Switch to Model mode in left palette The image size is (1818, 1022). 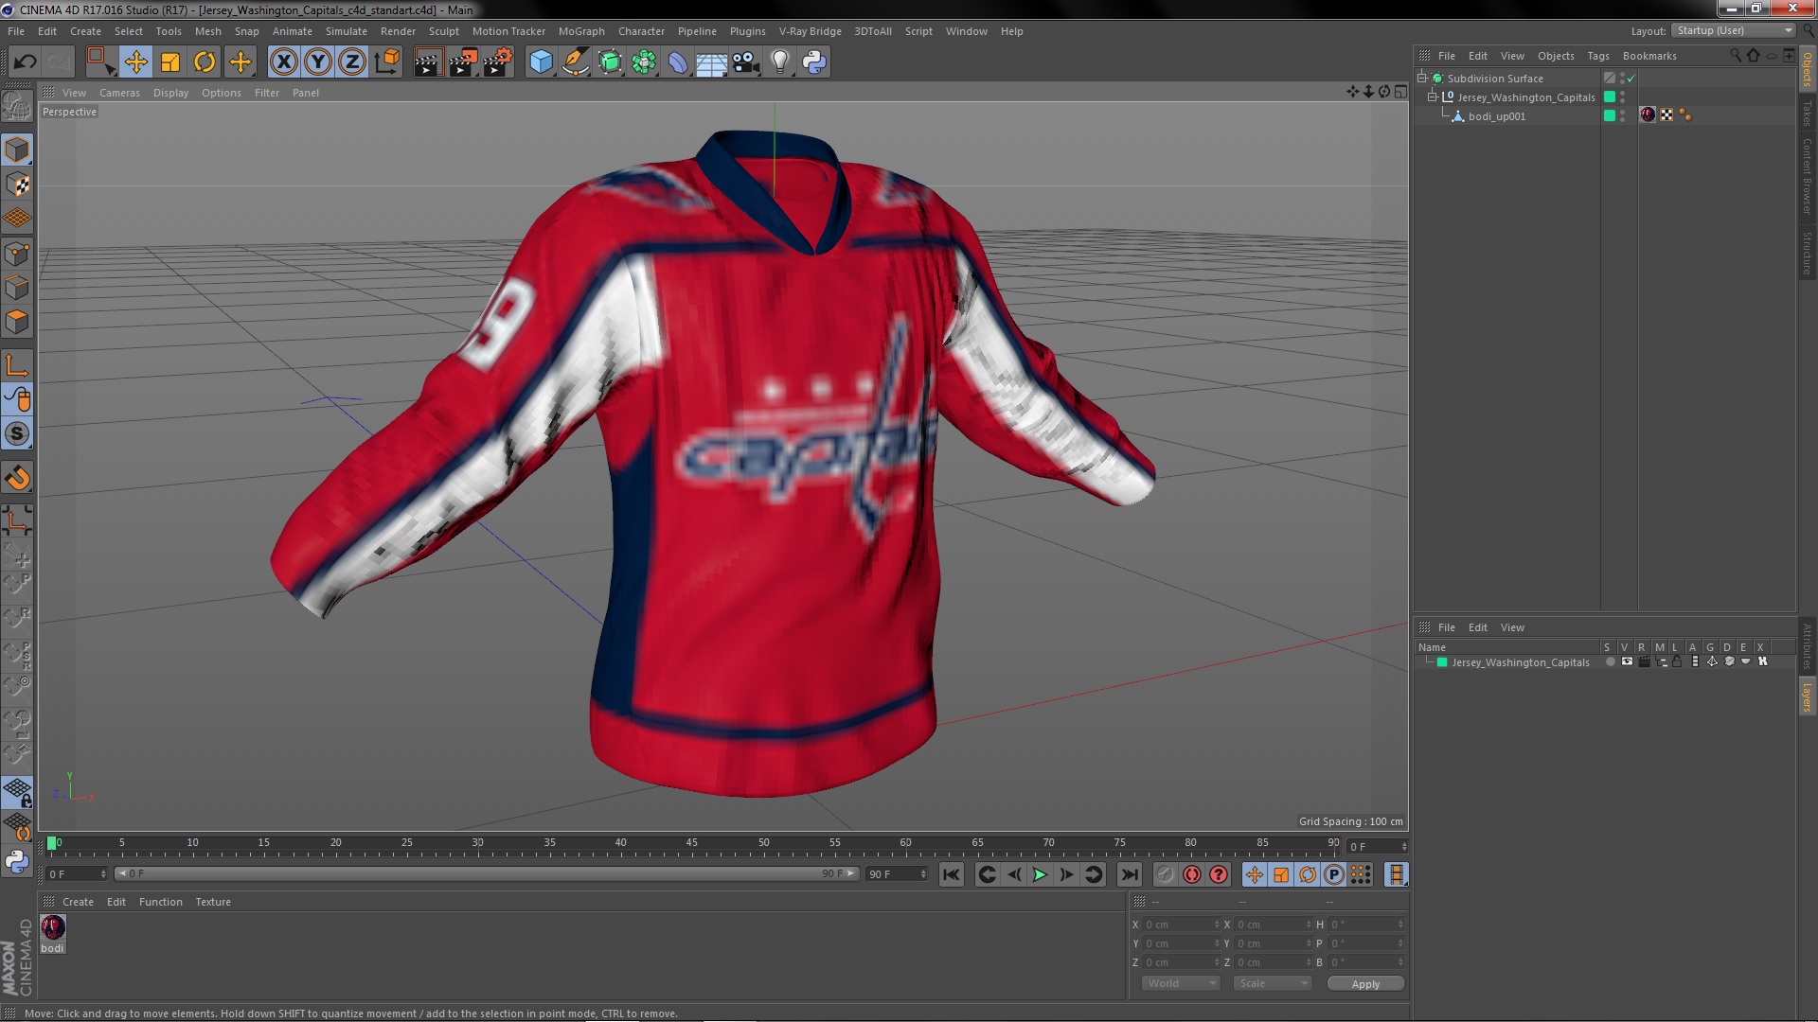coord(17,150)
